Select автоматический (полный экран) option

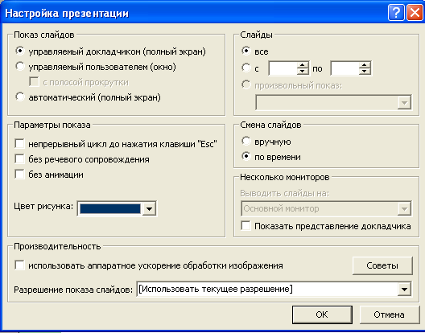coord(20,97)
